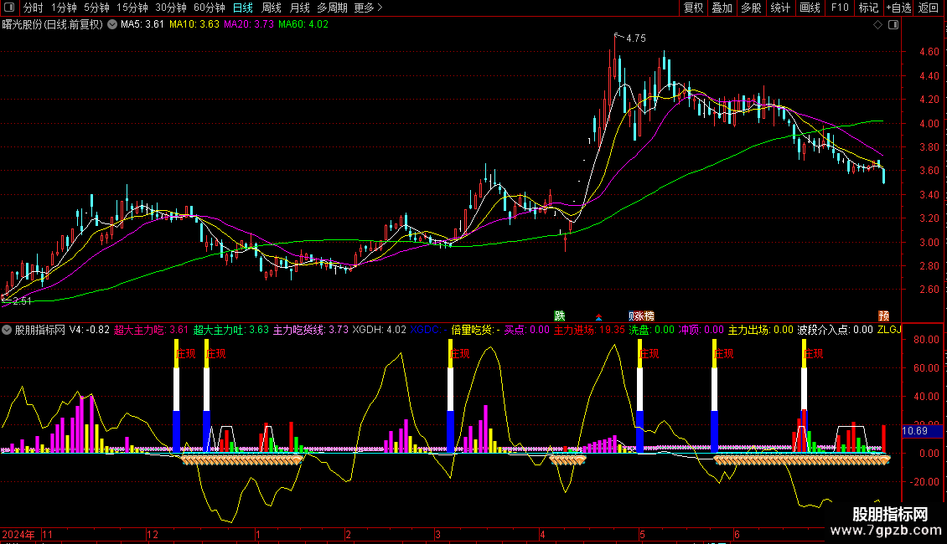Click the 超大主力吐: 3.63 value
The height and width of the screenshot is (544, 947).
[x=230, y=330]
